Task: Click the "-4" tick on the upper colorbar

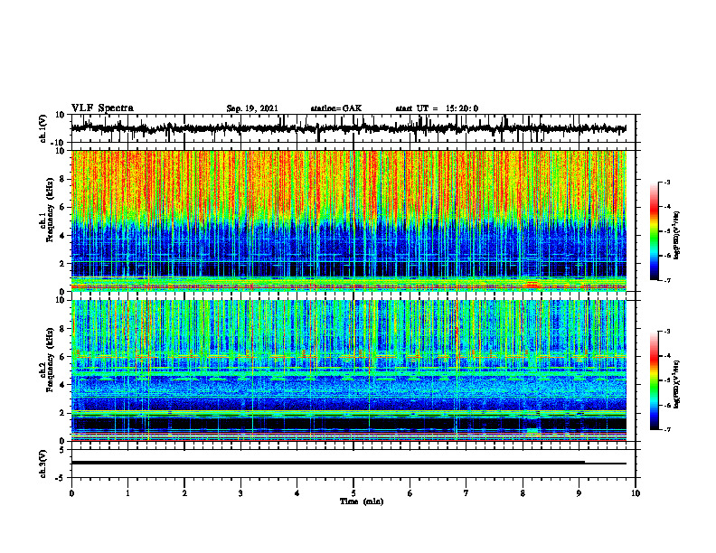Action: point(667,207)
